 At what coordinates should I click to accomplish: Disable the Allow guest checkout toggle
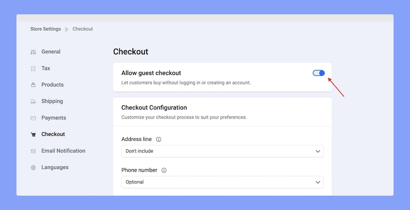click(319, 73)
